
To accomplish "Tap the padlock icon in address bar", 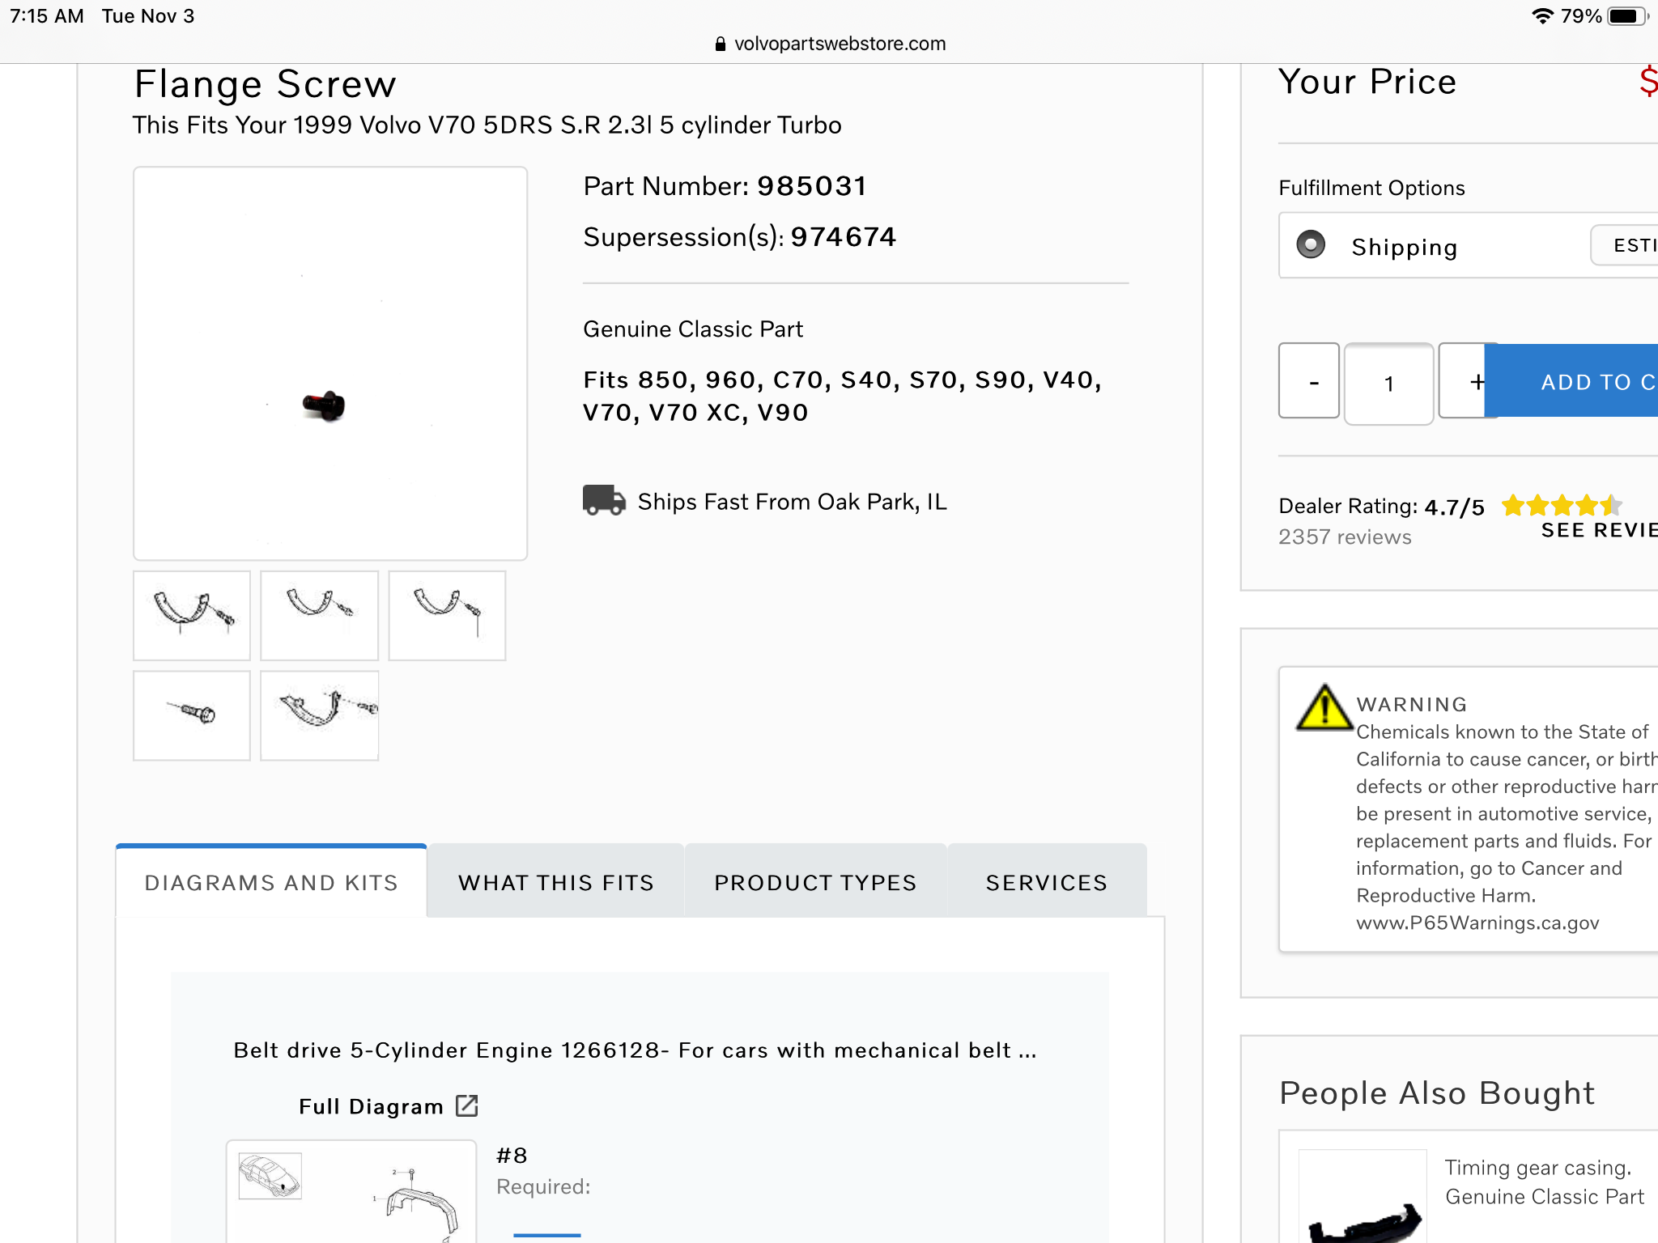I will pyautogui.click(x=720, y=45).
